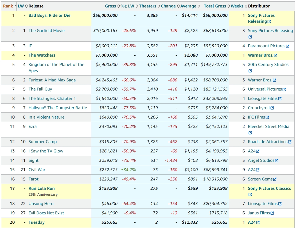This screenshot has height=228, width=296.
Task: Open Angel Studios distributor link
Action: 261,160
